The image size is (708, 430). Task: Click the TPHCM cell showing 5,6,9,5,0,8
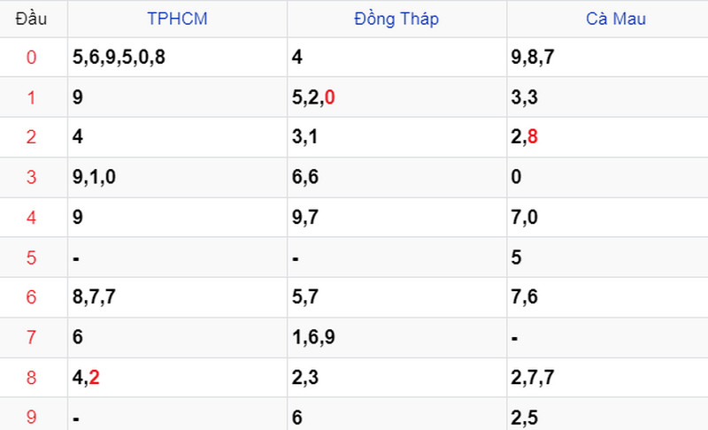[178, 58]
